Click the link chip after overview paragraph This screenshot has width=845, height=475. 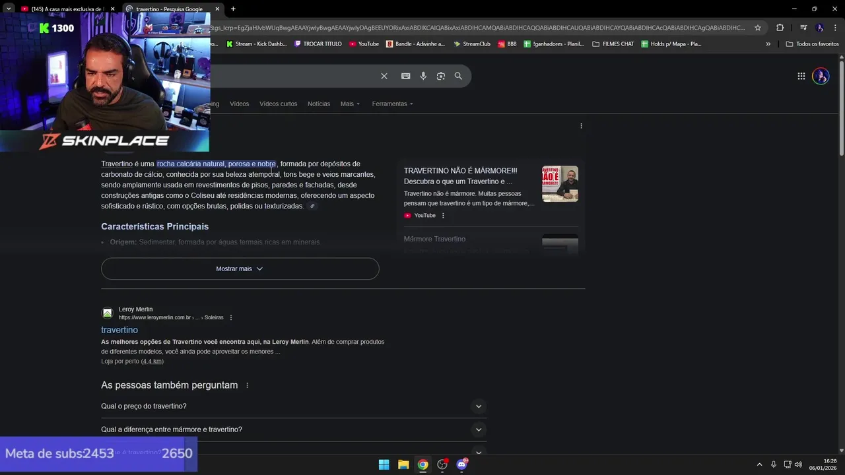pos(312,206)
